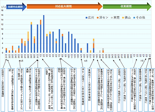Click the green 収束期間 phase arrow
The image size is (155, 112).
pos(127,6)
